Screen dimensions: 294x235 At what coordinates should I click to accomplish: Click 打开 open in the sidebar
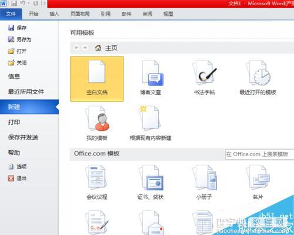tap(17, 51)
